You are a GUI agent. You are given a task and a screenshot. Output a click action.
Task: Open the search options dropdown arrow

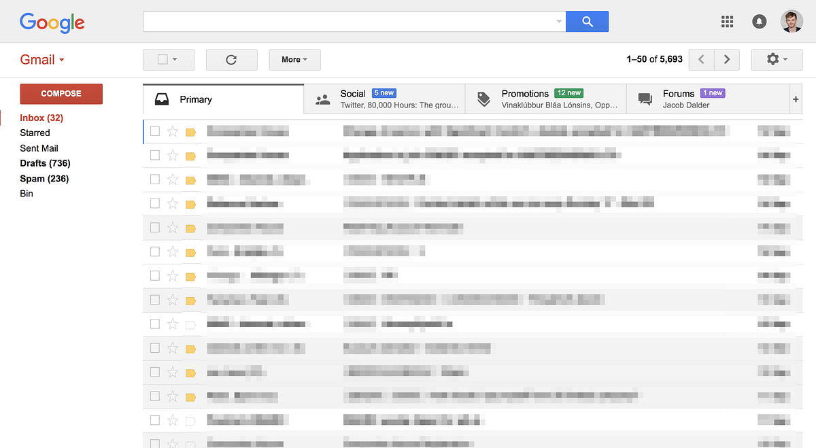click(x=559, y=21)
